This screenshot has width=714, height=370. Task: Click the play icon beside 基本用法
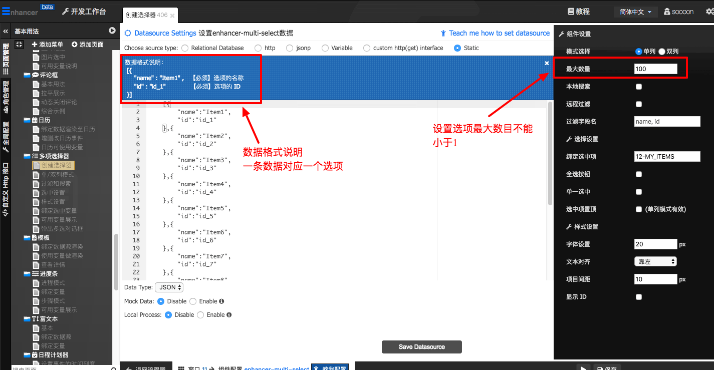tap(112, 31)
